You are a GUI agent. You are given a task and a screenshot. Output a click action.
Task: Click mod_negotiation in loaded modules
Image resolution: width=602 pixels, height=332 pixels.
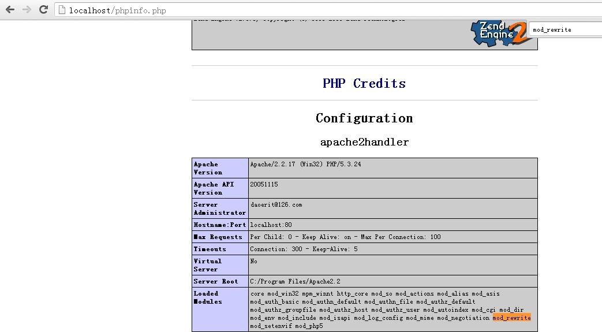(463, 318)
